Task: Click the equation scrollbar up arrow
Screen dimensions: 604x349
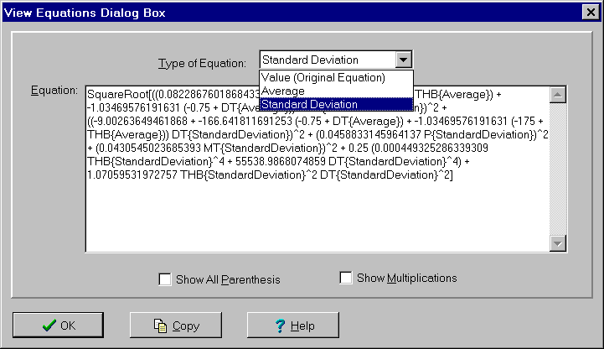Action: coord(559,94)
